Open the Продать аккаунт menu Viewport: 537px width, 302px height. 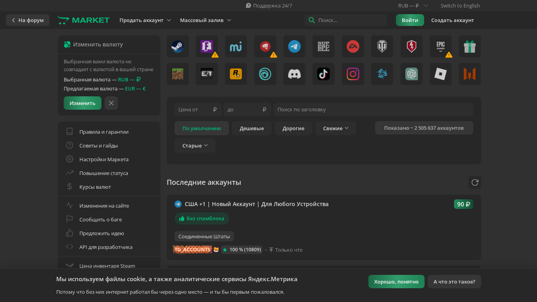click(x=145, y=20)
